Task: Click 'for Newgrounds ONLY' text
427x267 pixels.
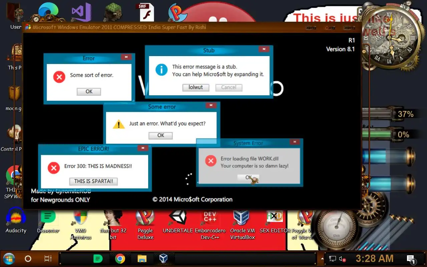Action: click(60, 200)
